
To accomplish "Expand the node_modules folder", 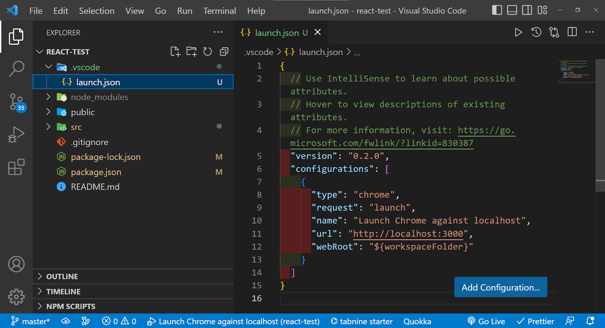I will coord(99,97).
